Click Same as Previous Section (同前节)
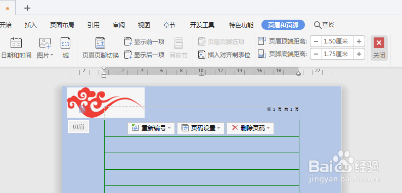 click(x=178, y=47)
